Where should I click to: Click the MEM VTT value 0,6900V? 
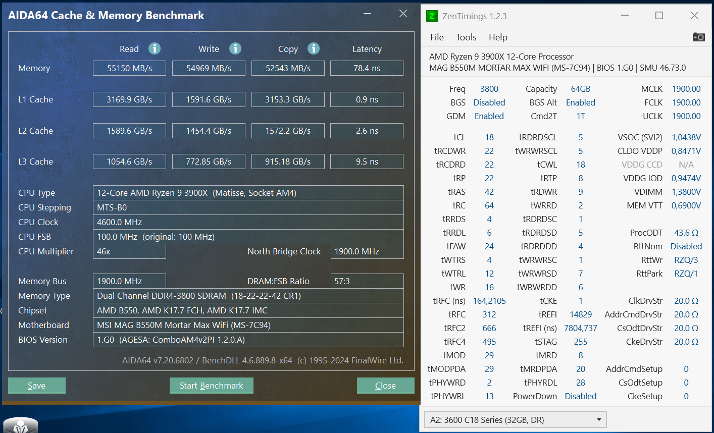coord(686,205)
